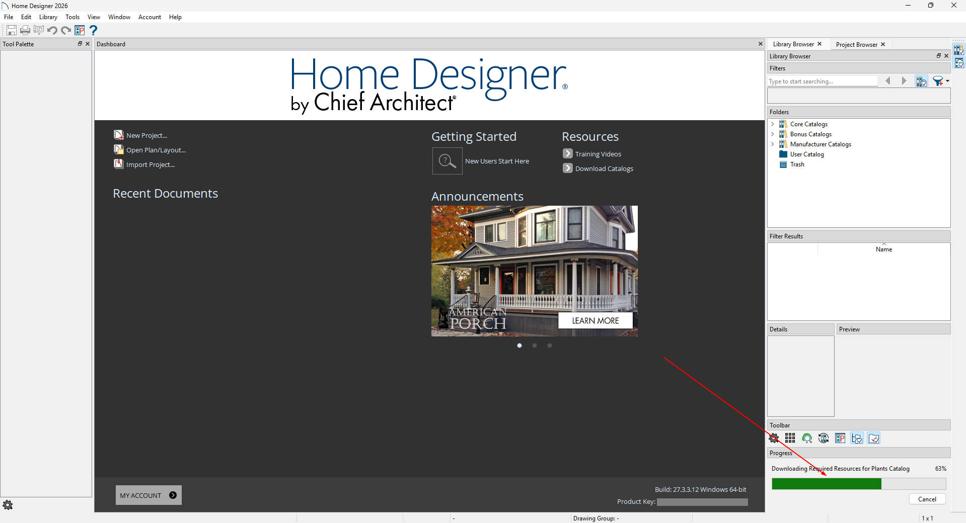Toggle the Library Browser side-window button
Screen dimensions: 966x523
(959, 50)
